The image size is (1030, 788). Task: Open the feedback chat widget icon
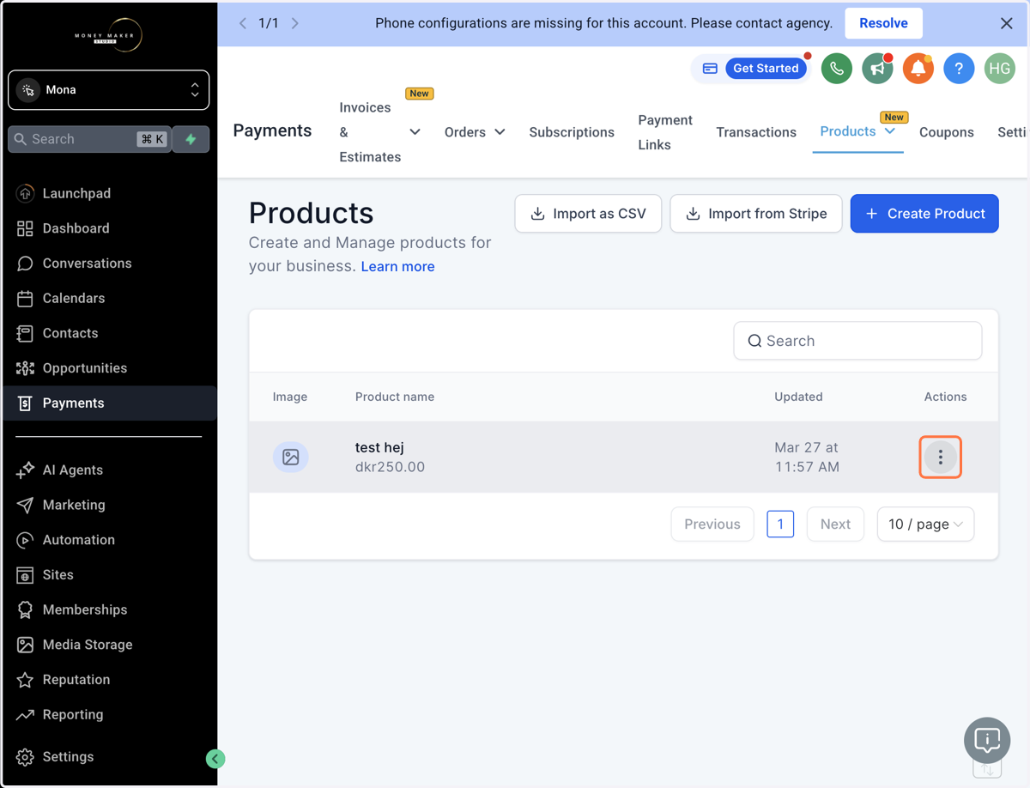(987, 740)
